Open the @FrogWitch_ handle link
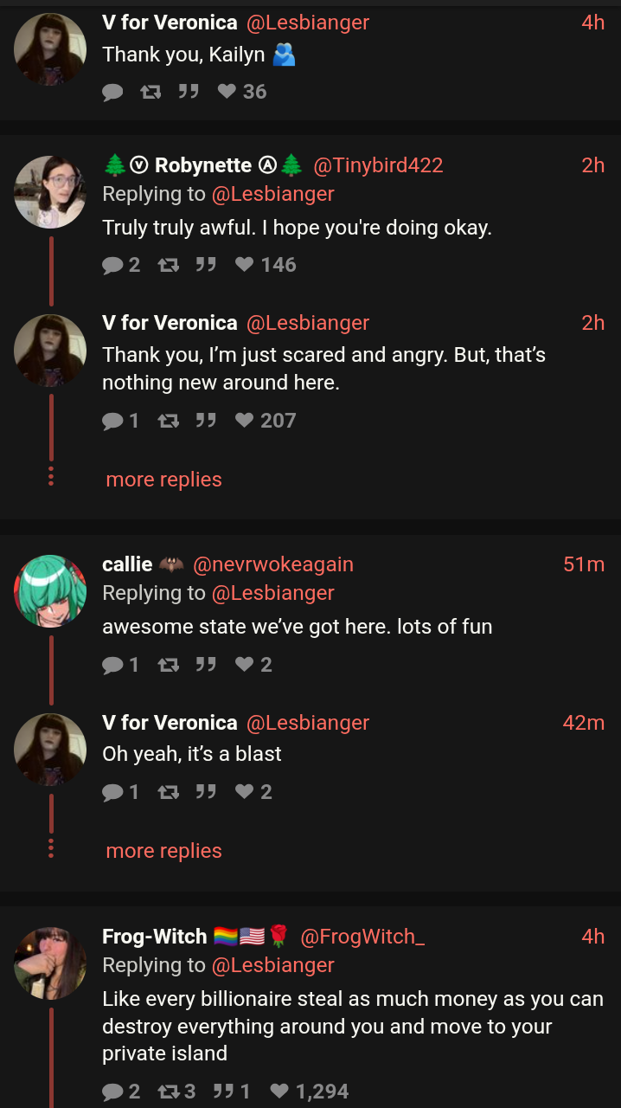The image size is (621, 1108). point(362,937)
